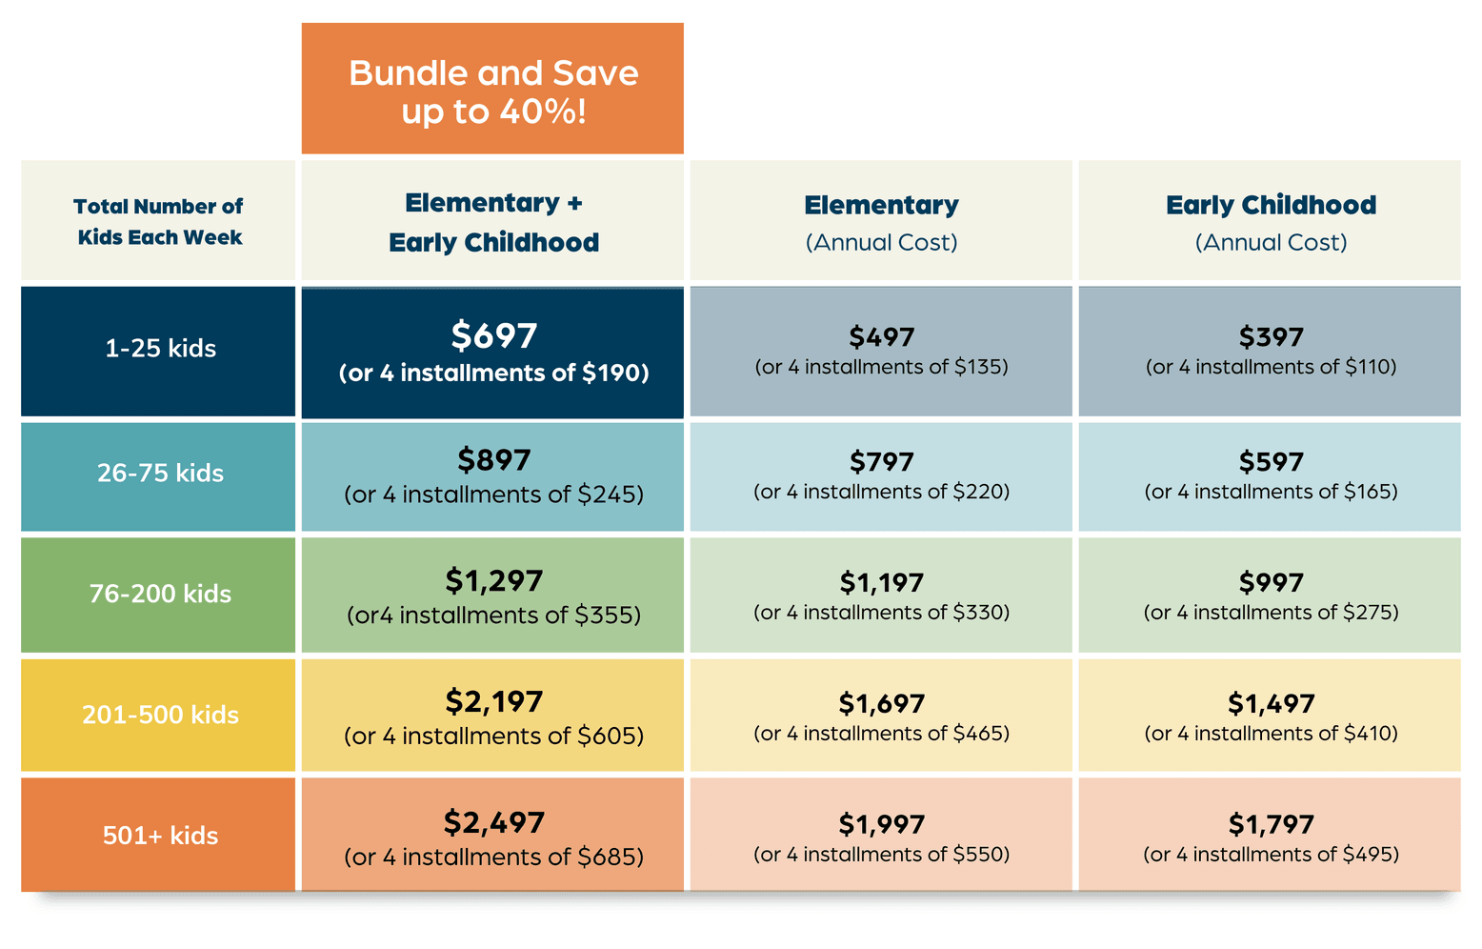Click the $397 Early Childhood price cell
Viewport: 1482px width, 949px height.
point(1270,351)
